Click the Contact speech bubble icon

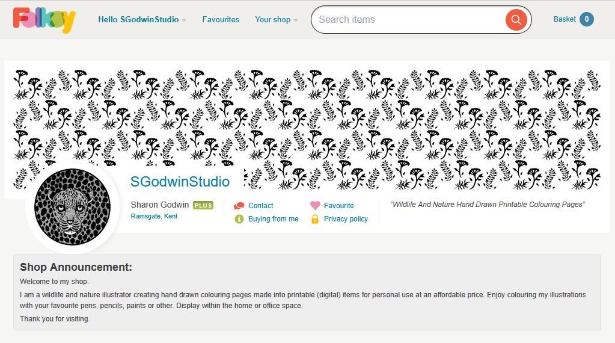click(x=239, y=206)
